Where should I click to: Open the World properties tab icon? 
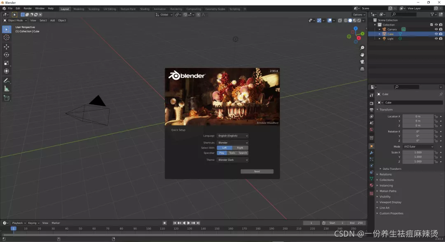372,129
